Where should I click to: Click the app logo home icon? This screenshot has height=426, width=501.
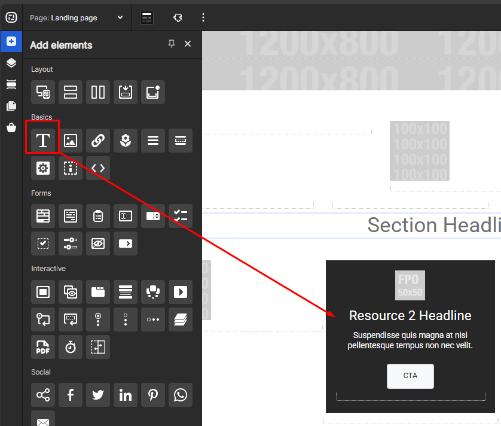11,17
